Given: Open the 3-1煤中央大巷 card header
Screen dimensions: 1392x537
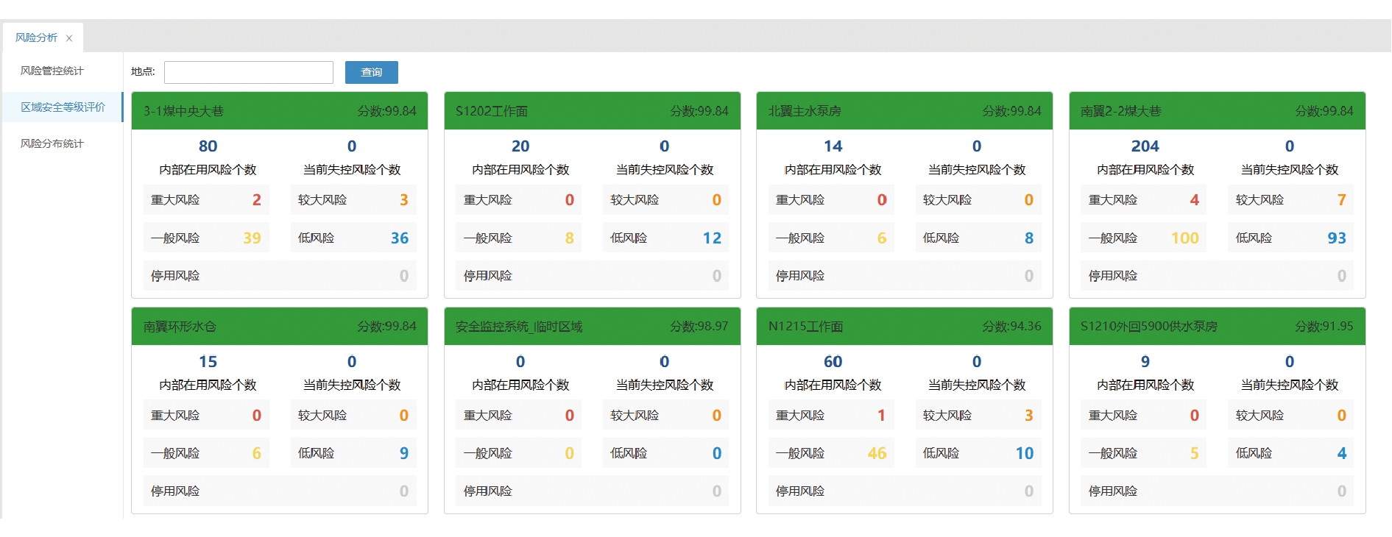Looking at the screenshot, I should 279,111.
